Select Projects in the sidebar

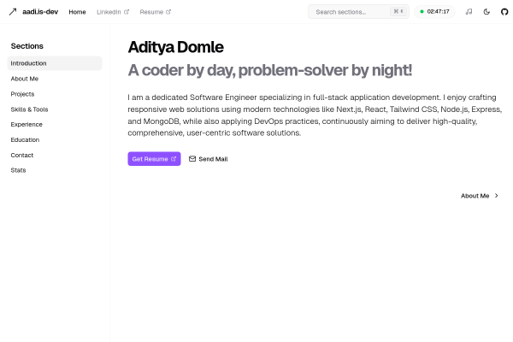55,94
